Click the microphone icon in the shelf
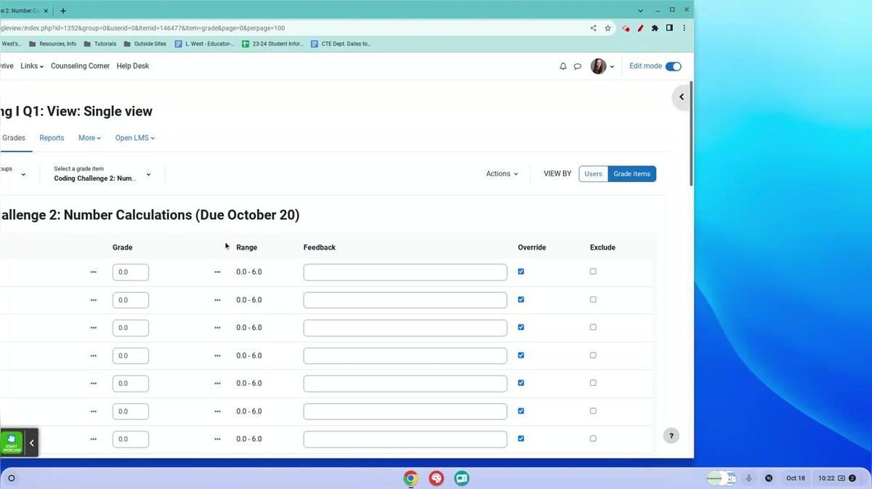Image resolution: width=872 pixels, height=489 pixels. click(748, 478)
